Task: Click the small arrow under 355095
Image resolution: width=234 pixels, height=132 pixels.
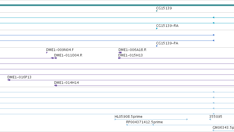Action: point(210,119)
